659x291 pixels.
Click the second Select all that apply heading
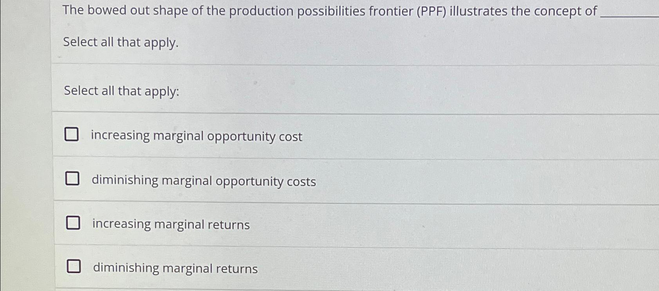coord(121,91)
